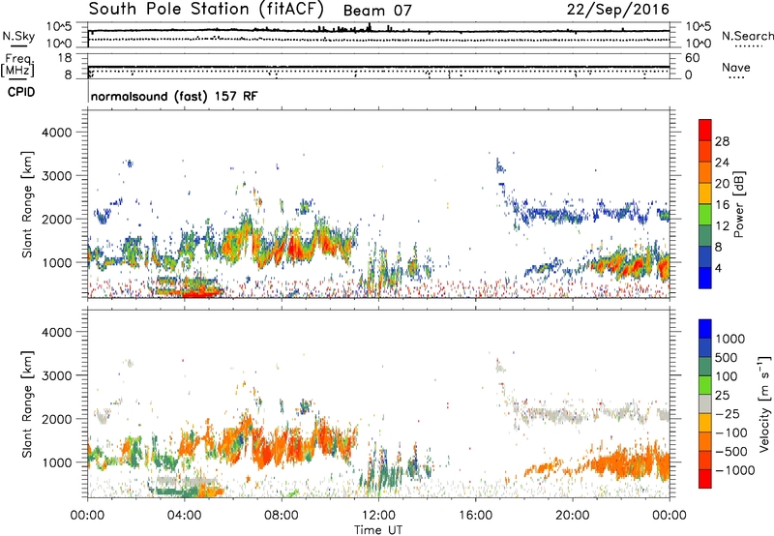The width and height of the screenshot is (774, 536).
Task: Pick the gray velocity segment between 25 and -25
Action: click(705, 403)
